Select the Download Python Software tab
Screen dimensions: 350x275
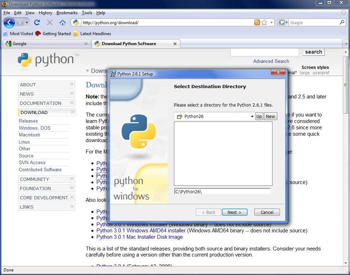point(136,44)
